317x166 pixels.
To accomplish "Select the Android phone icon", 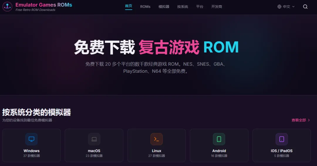I will (219, 139).
